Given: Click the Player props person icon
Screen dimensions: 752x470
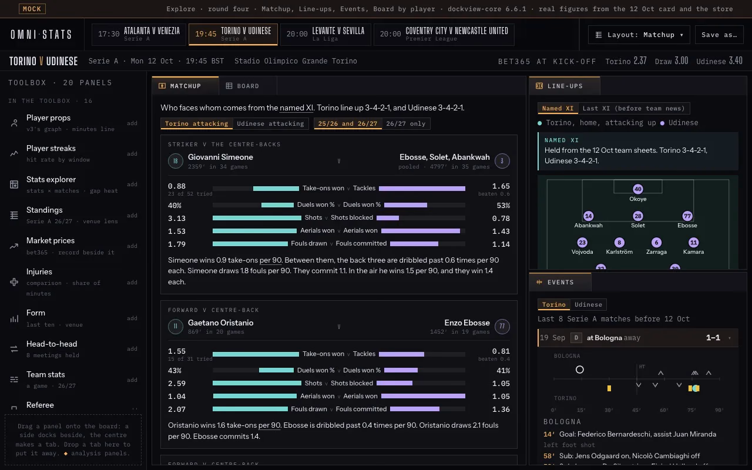Looking at the screenshot, I should 14,123.
